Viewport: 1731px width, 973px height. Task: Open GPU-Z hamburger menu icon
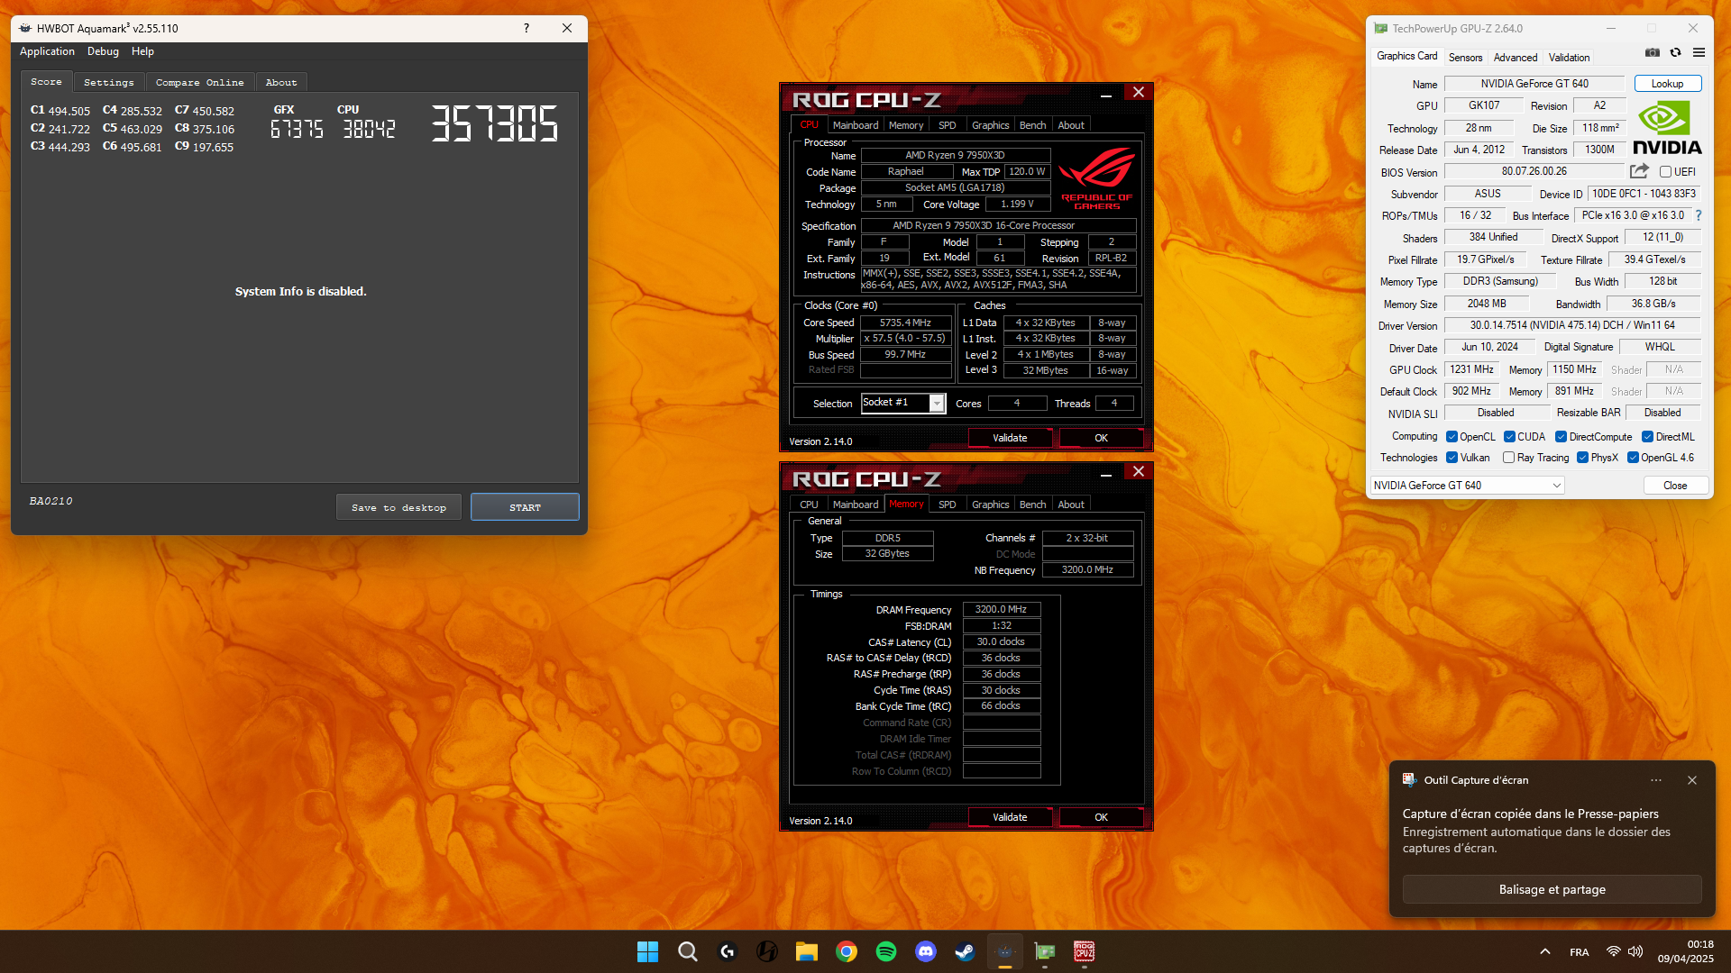tap(1699, 52)
